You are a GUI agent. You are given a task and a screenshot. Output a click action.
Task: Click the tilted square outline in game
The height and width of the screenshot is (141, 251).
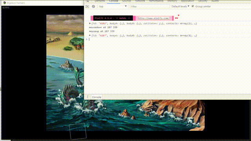[78, 131]
